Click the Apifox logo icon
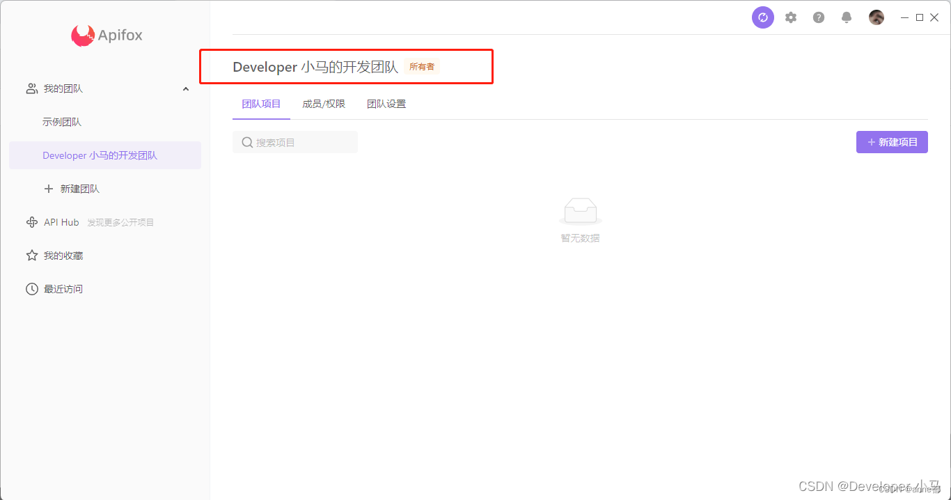951x500 pixels. click(83, 36)
